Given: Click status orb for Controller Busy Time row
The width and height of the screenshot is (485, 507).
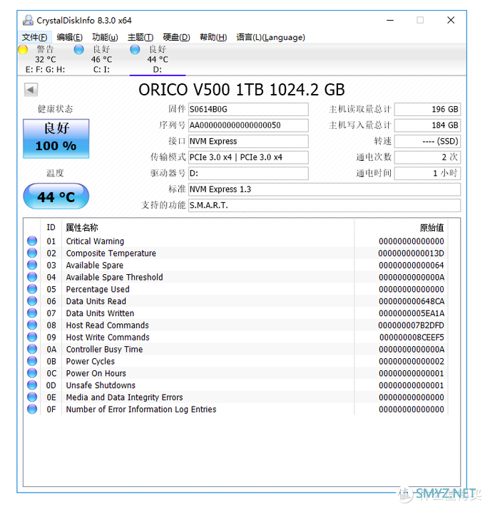Looking at the screenshot, I should point(32,349).
